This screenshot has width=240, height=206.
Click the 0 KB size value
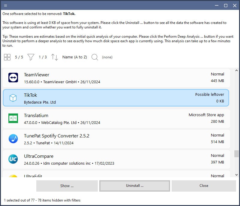(x=220, y=101)
